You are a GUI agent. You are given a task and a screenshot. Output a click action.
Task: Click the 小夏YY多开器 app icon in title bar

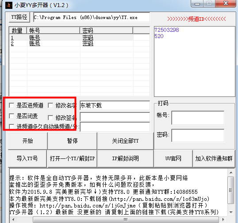point(9,5)
